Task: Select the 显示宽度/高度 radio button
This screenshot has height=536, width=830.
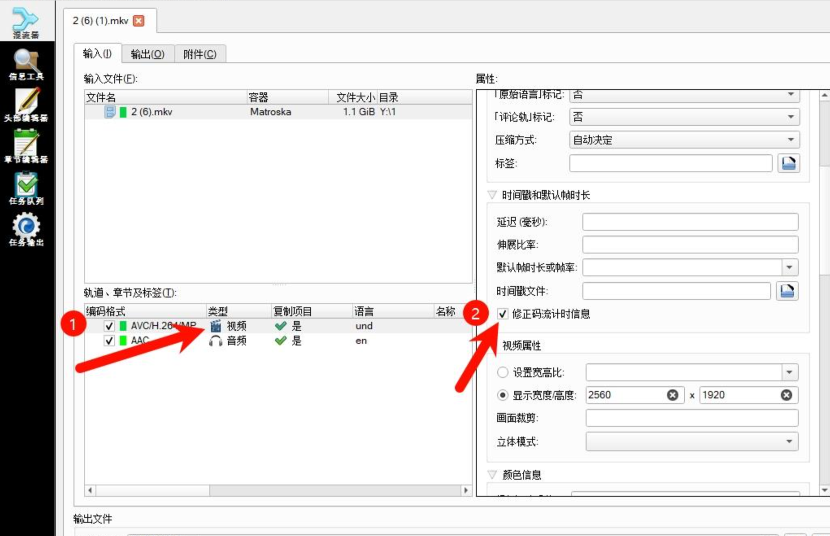Action: pyautogui.click(x=503, y=395)
